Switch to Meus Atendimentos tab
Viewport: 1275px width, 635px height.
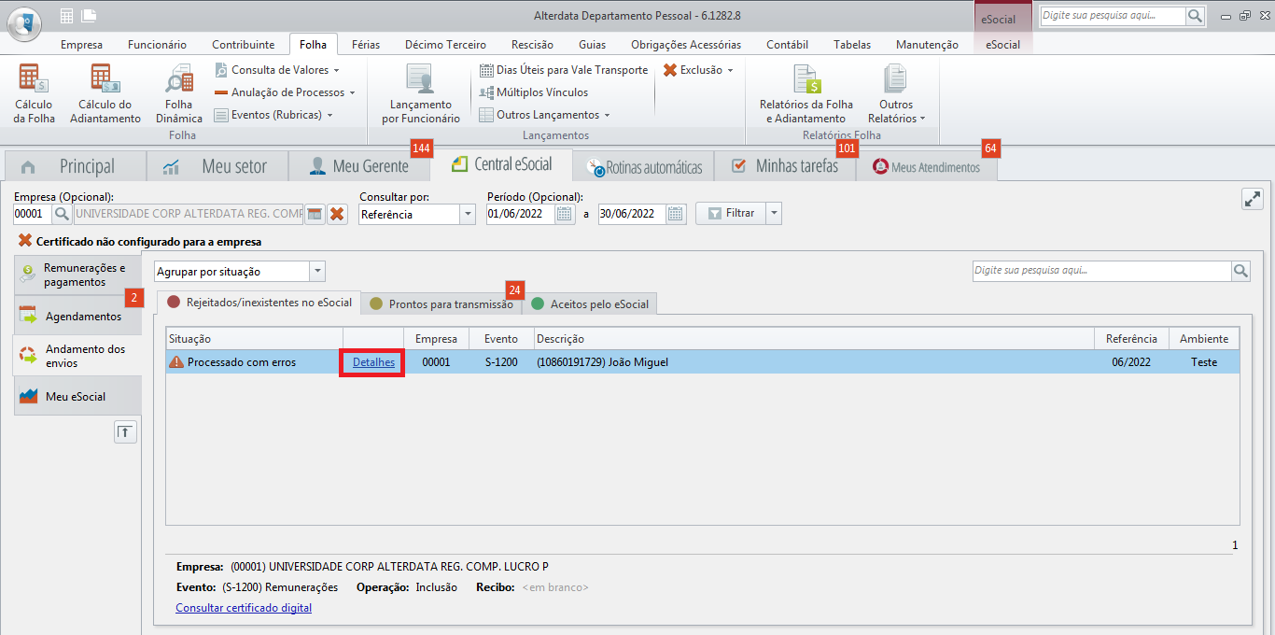(927, 167)
